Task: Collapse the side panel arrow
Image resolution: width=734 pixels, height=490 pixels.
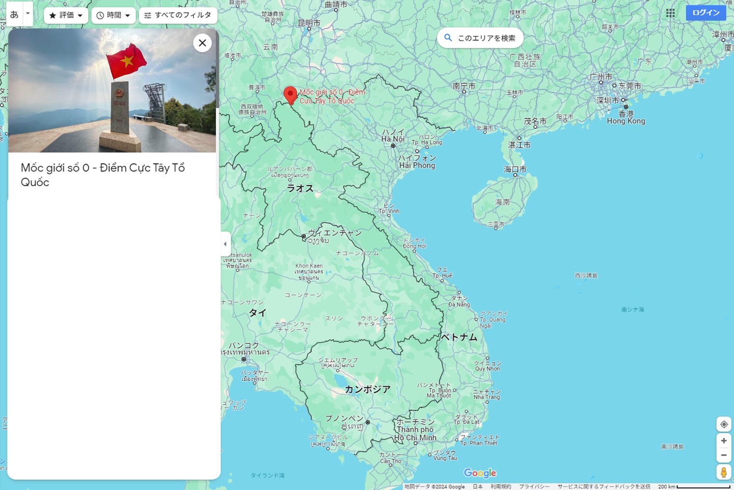Action: pyautogui.click(x=225, y=244)
